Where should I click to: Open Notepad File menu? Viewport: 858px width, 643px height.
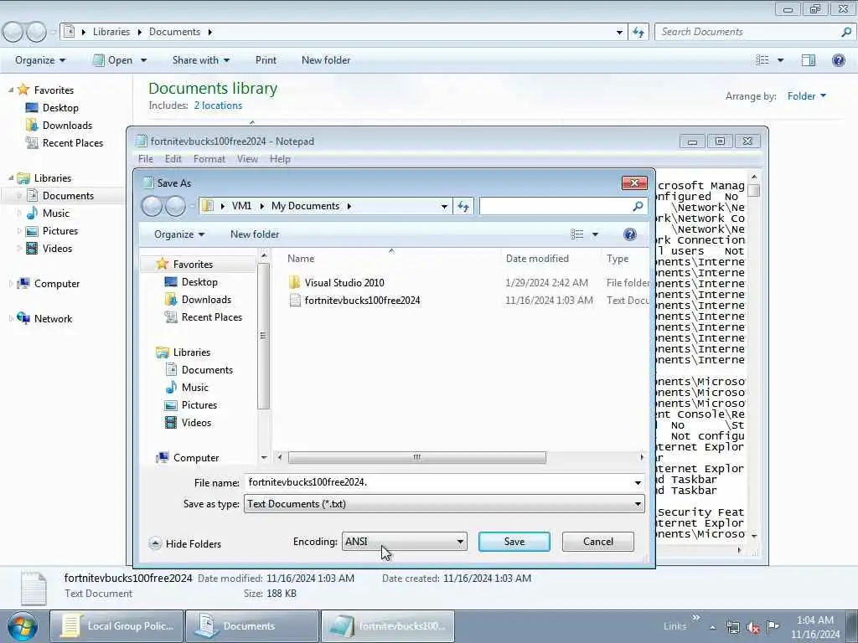click(146, 159)
